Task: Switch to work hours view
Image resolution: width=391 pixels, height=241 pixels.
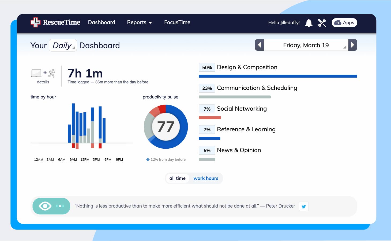Action: [206, 178]
